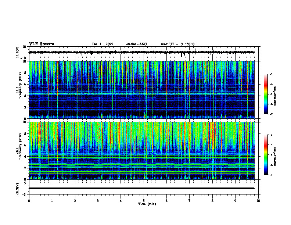Click the "10" tick on the Time axis
This screenshot has width=291, height=225.
click(x=258, y=201)
